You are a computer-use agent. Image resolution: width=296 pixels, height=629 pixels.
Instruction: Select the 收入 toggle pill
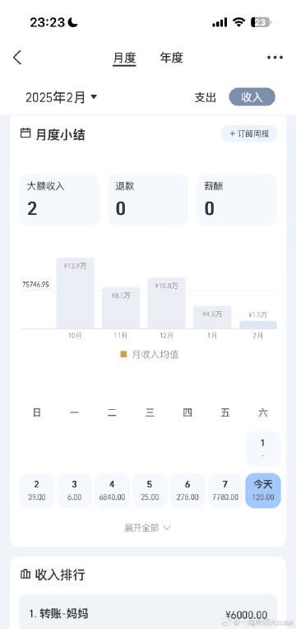coord(252,97)
